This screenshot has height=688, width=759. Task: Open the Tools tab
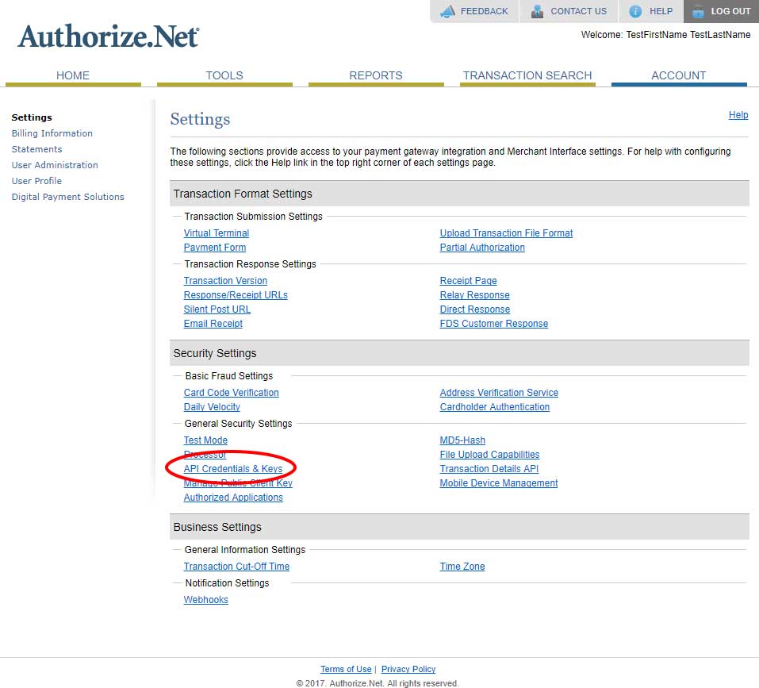224,75
